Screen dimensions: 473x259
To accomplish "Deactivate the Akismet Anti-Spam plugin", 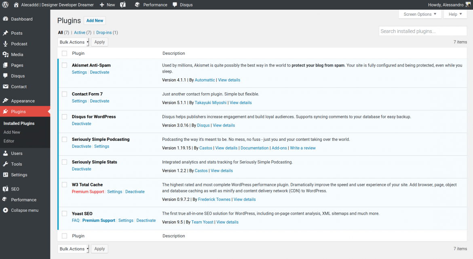I will (x=99, y=72).
